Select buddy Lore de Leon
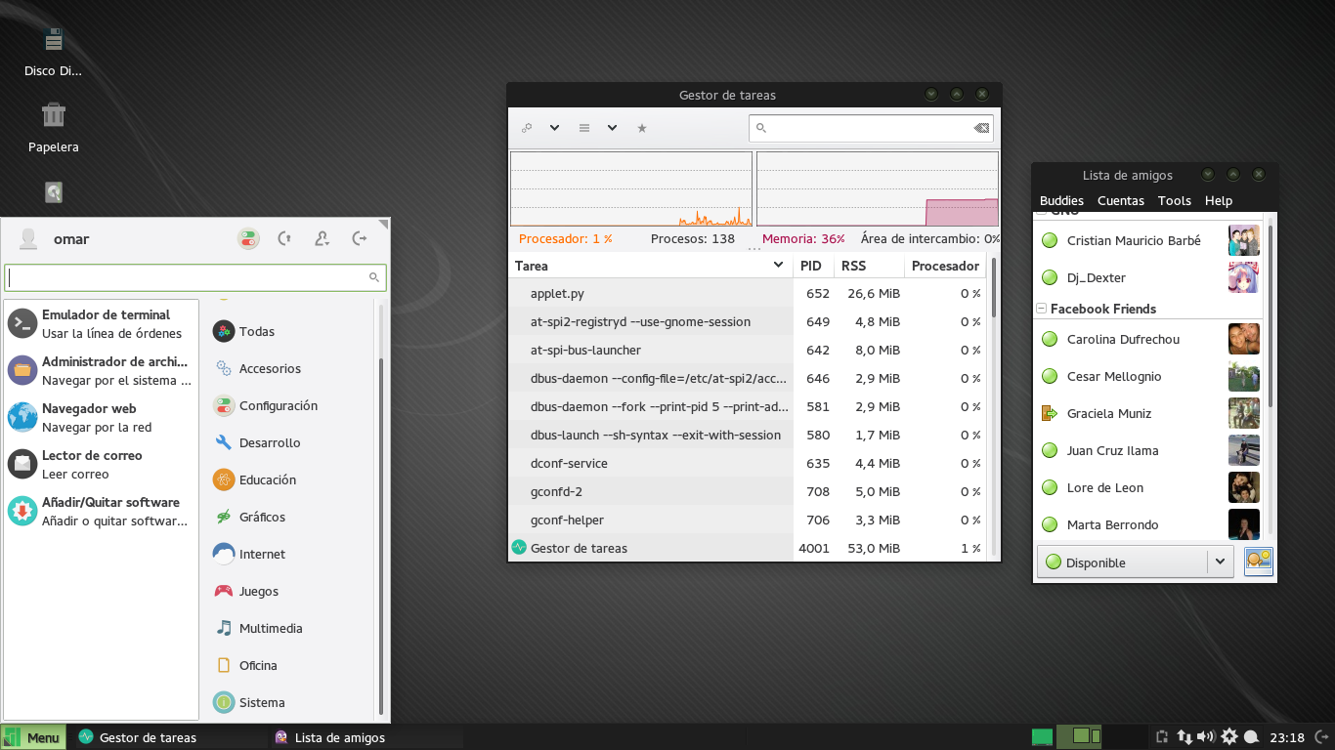This screenshot has width=1335, height=750. 1149,487
